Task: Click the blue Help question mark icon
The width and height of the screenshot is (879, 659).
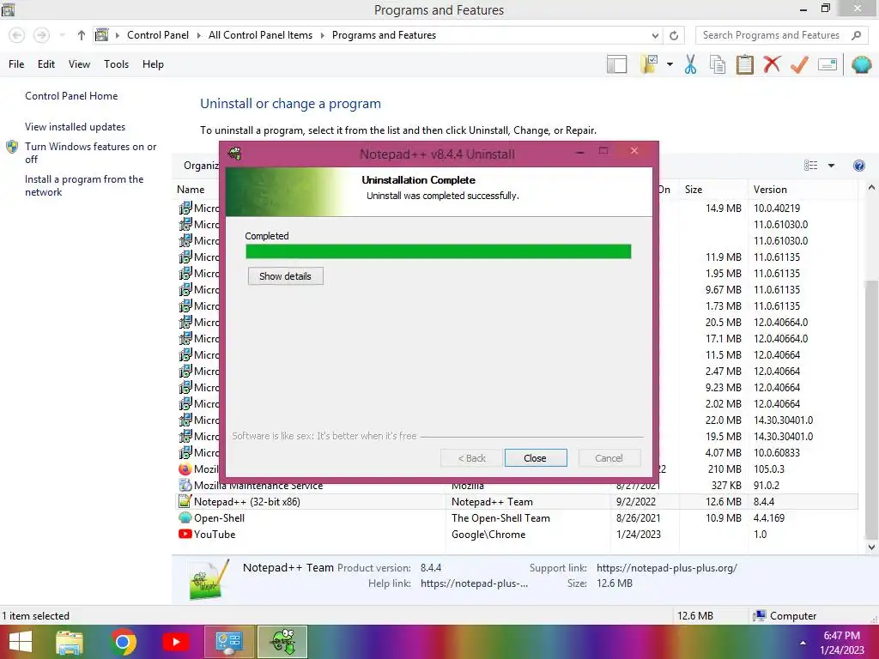Action: [858, 166]
